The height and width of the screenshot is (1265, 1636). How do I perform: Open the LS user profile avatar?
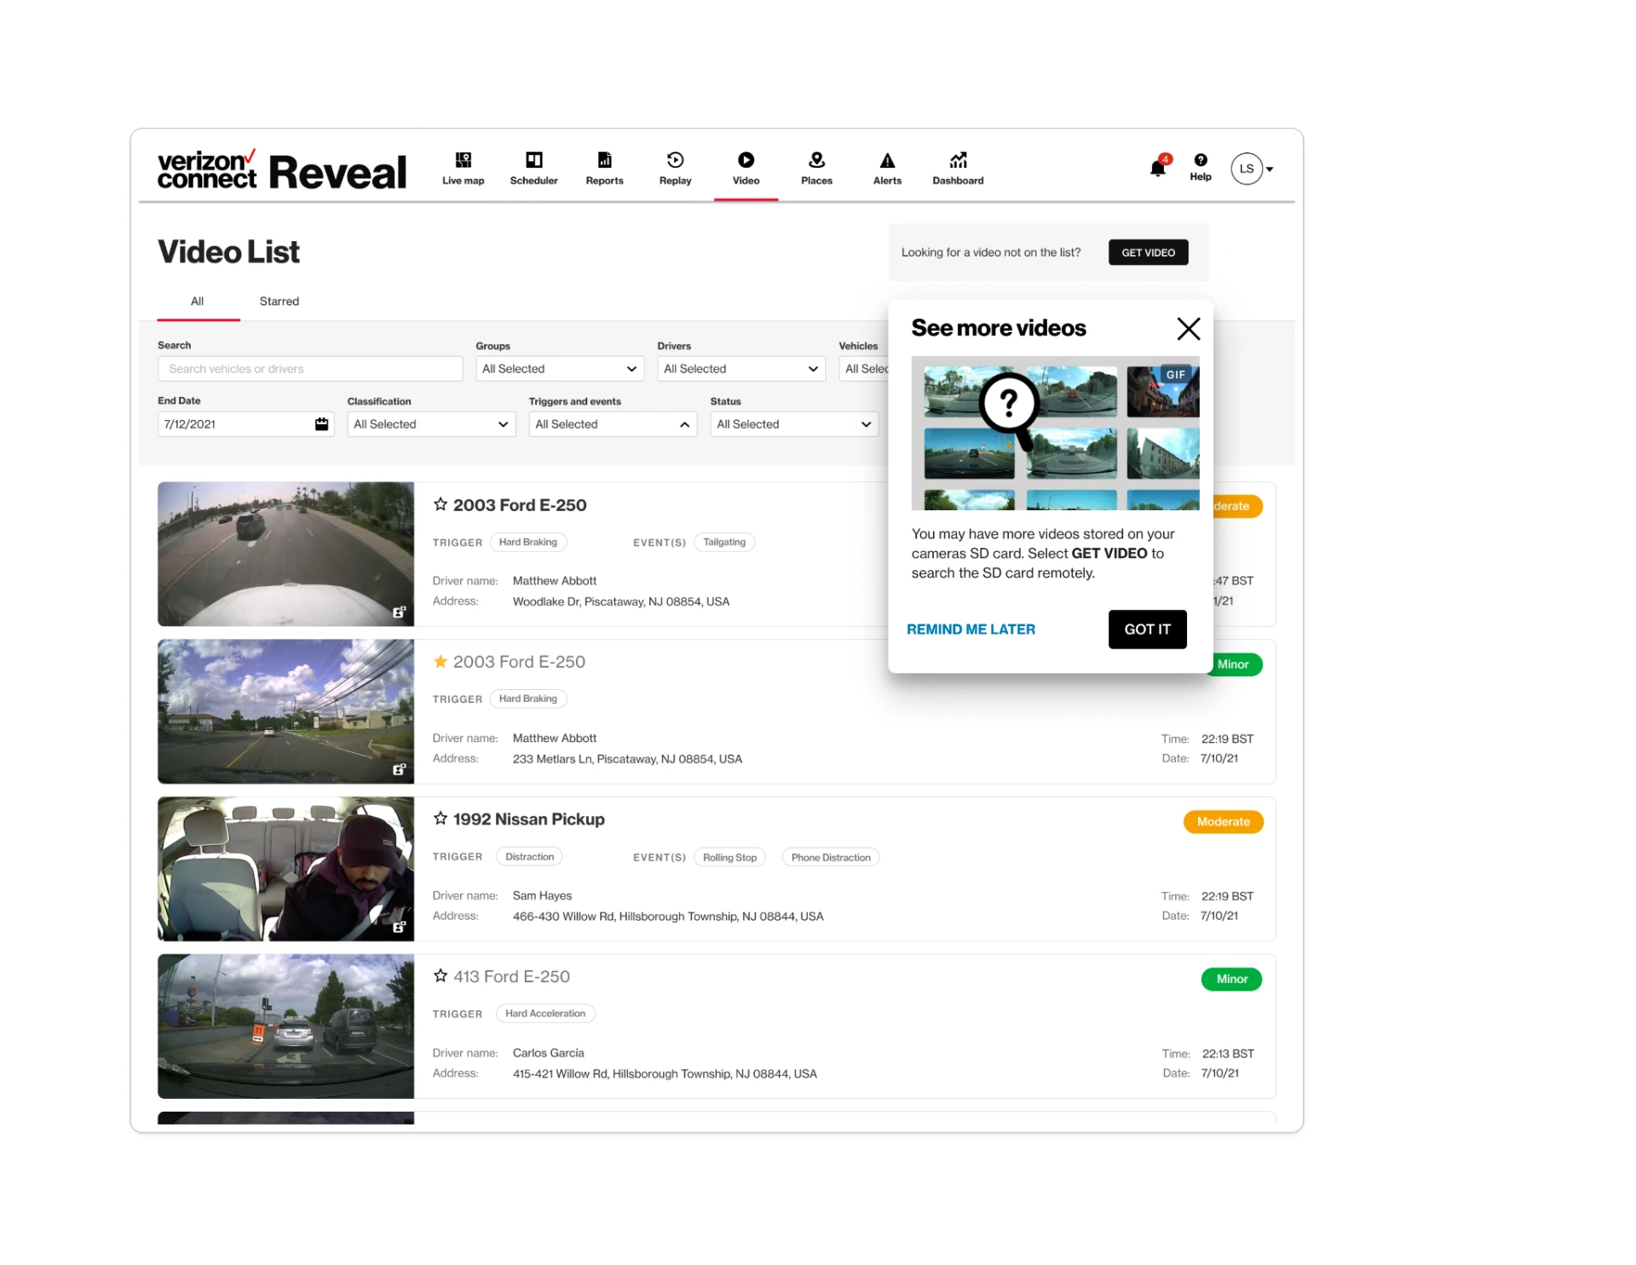coord(1247,169)
